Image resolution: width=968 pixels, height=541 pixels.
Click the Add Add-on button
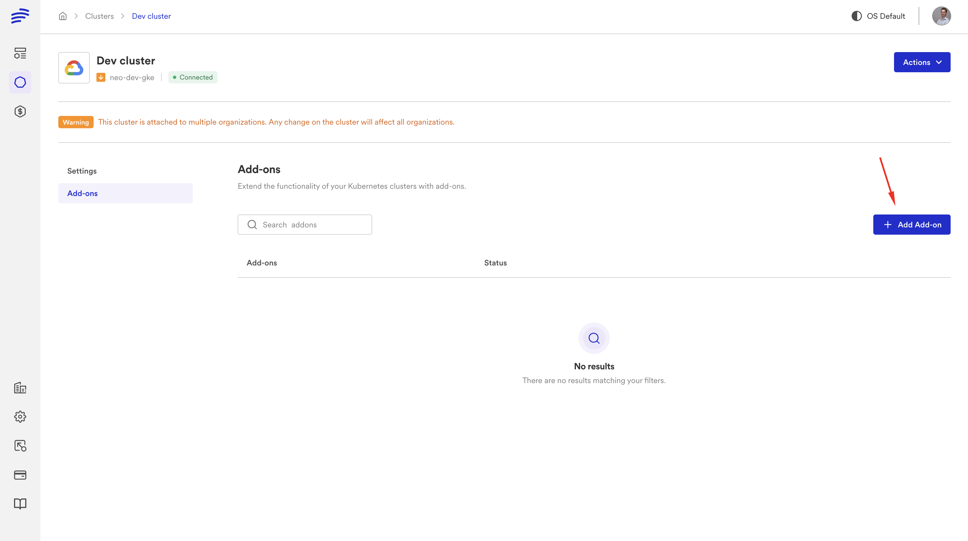click(911, 225)
